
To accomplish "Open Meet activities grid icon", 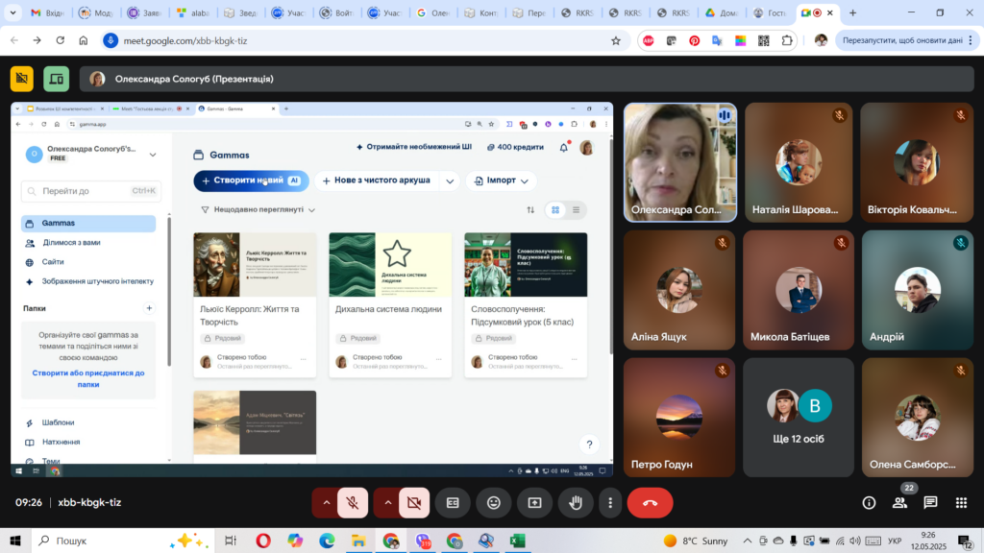I will (961, 503).
